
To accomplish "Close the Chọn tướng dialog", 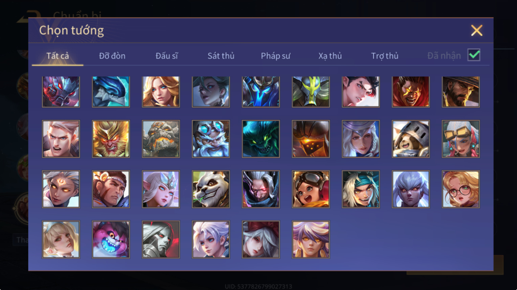I will tap(477, 30).
